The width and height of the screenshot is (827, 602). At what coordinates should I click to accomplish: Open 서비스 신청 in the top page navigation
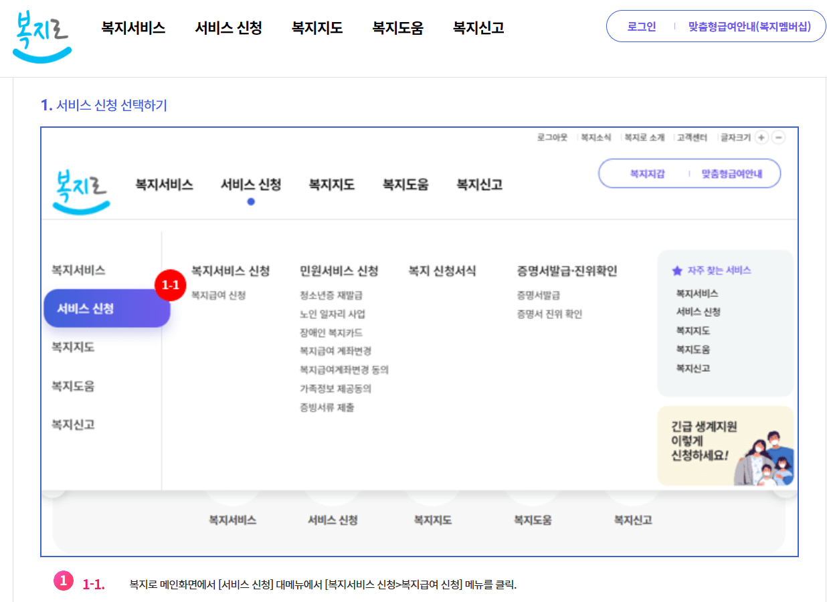(x=228, y=28)
